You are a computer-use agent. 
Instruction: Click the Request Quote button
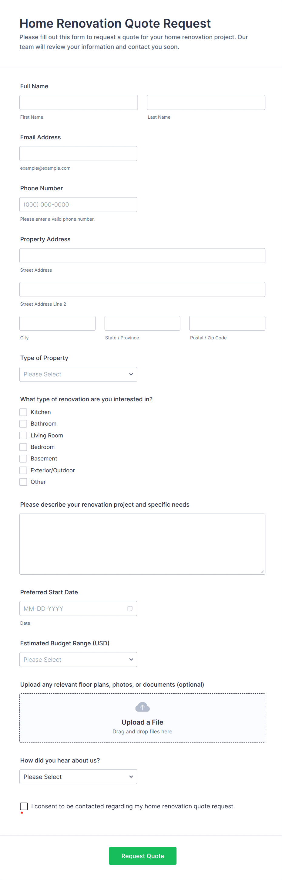[143, 856]
